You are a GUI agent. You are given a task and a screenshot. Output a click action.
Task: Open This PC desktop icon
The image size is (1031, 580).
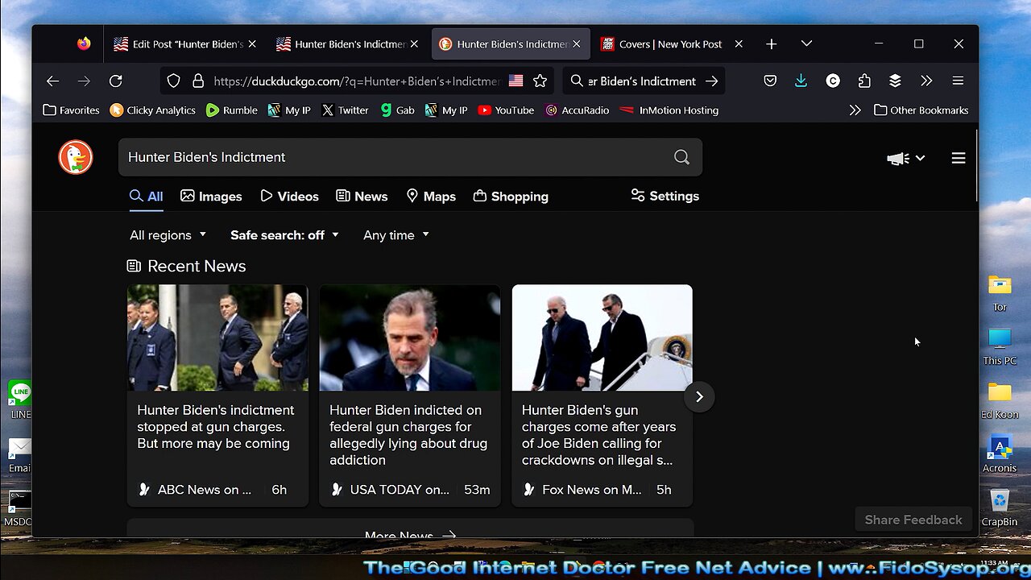(1000, 346)
